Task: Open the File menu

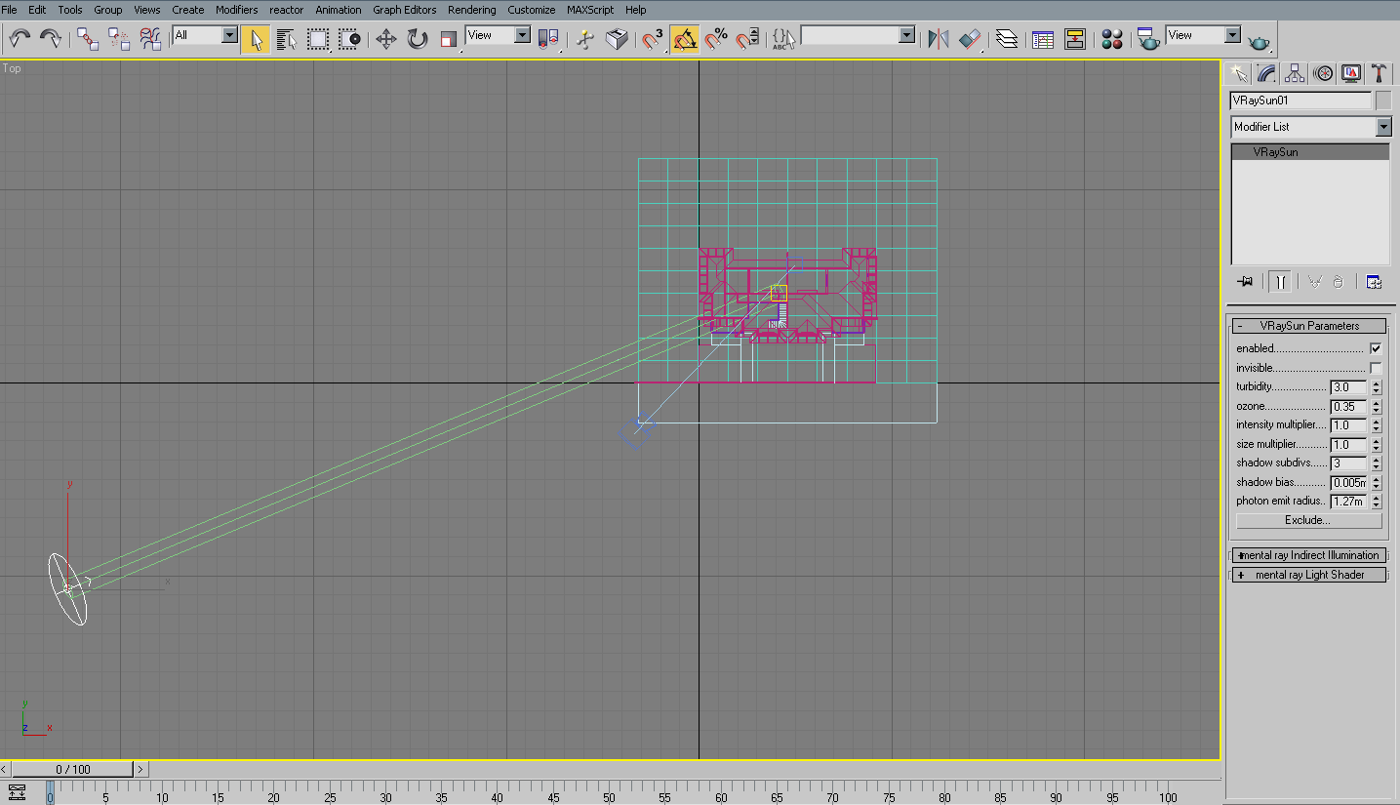Action: click(10, 10)
